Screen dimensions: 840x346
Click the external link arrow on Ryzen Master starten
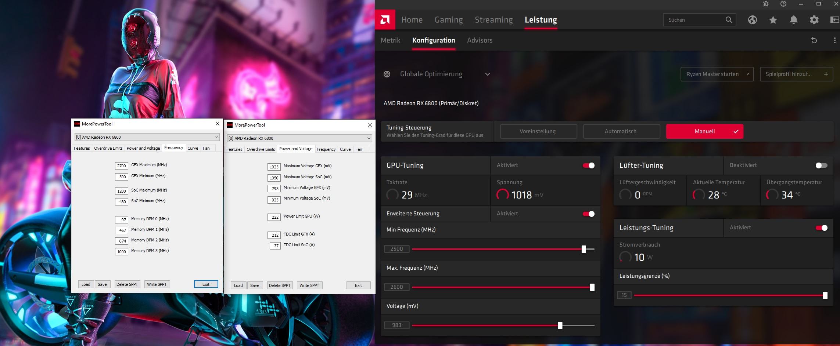click(x=748, y=74)
